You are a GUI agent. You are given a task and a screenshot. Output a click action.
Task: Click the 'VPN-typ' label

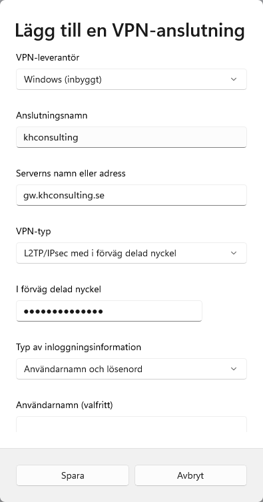coord(33,232)
